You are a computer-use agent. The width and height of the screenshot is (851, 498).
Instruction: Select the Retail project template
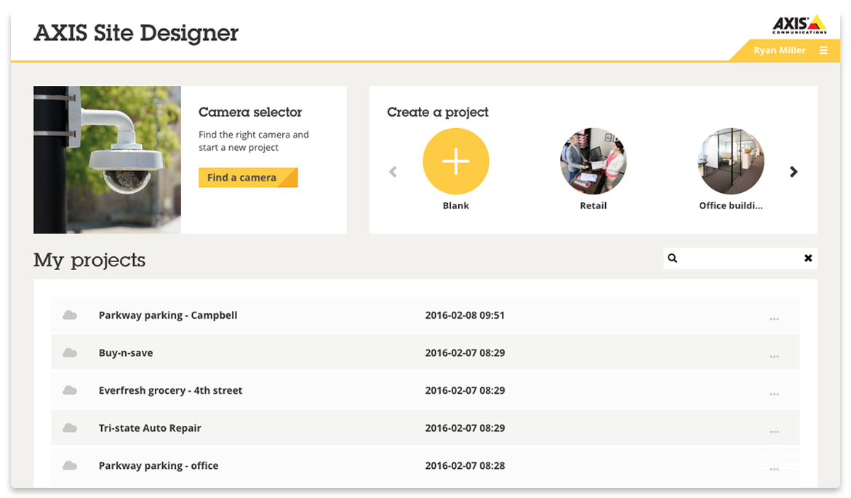[x=593, y=162]
